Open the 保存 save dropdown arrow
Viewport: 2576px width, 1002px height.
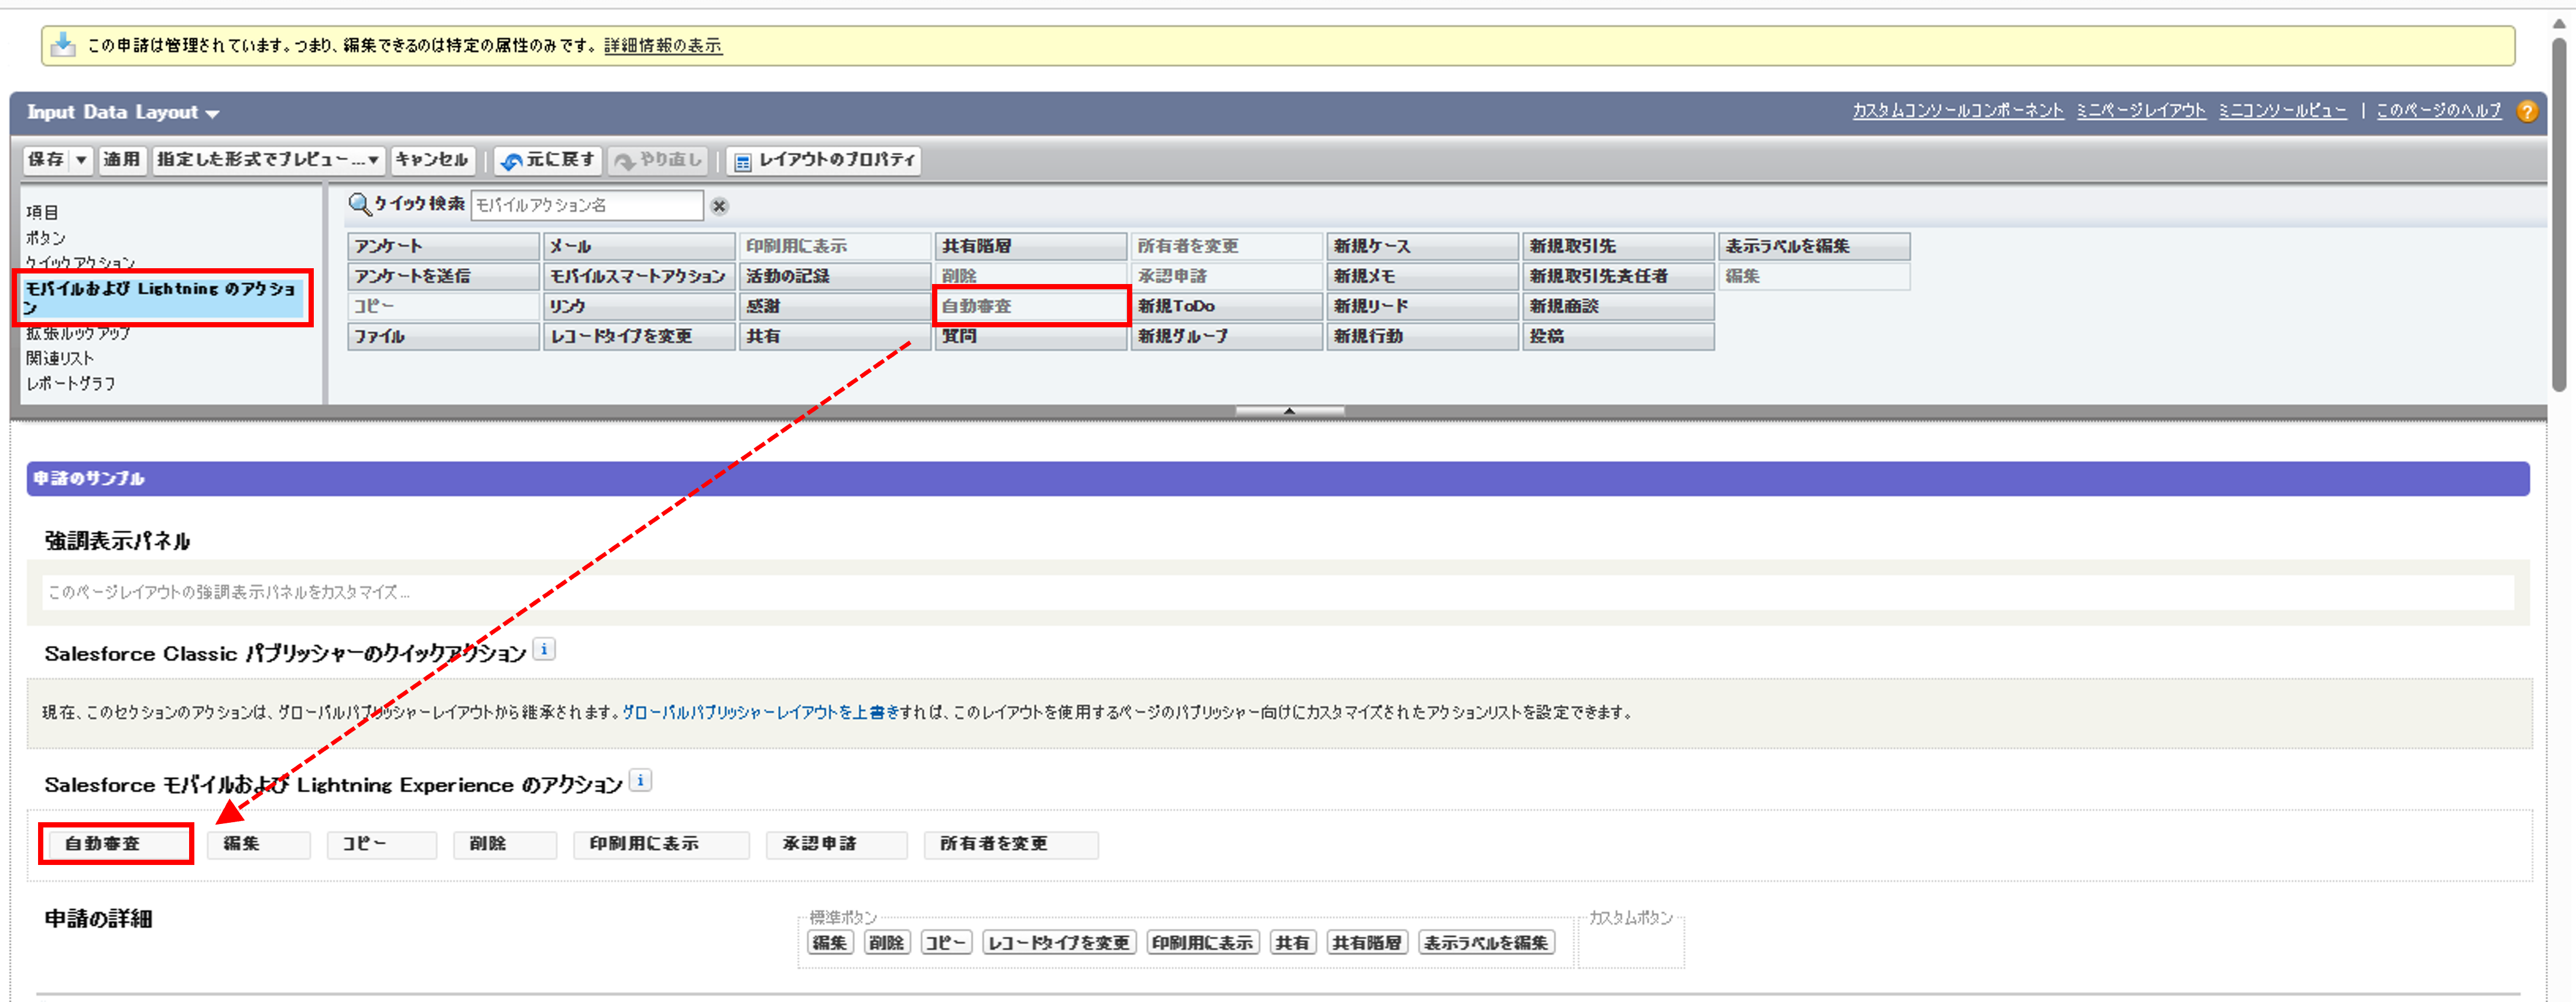coord(82,160)
